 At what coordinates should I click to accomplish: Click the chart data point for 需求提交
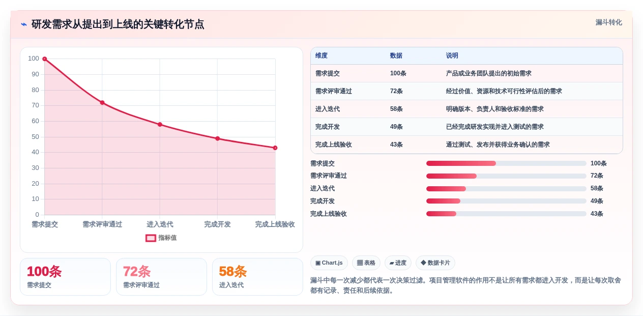point(45,59)
